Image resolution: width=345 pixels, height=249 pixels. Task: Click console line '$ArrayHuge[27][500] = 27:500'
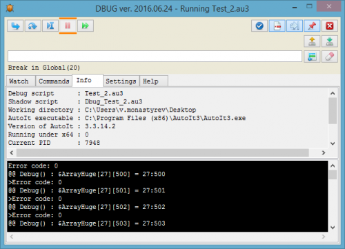(x=112, y=174)
